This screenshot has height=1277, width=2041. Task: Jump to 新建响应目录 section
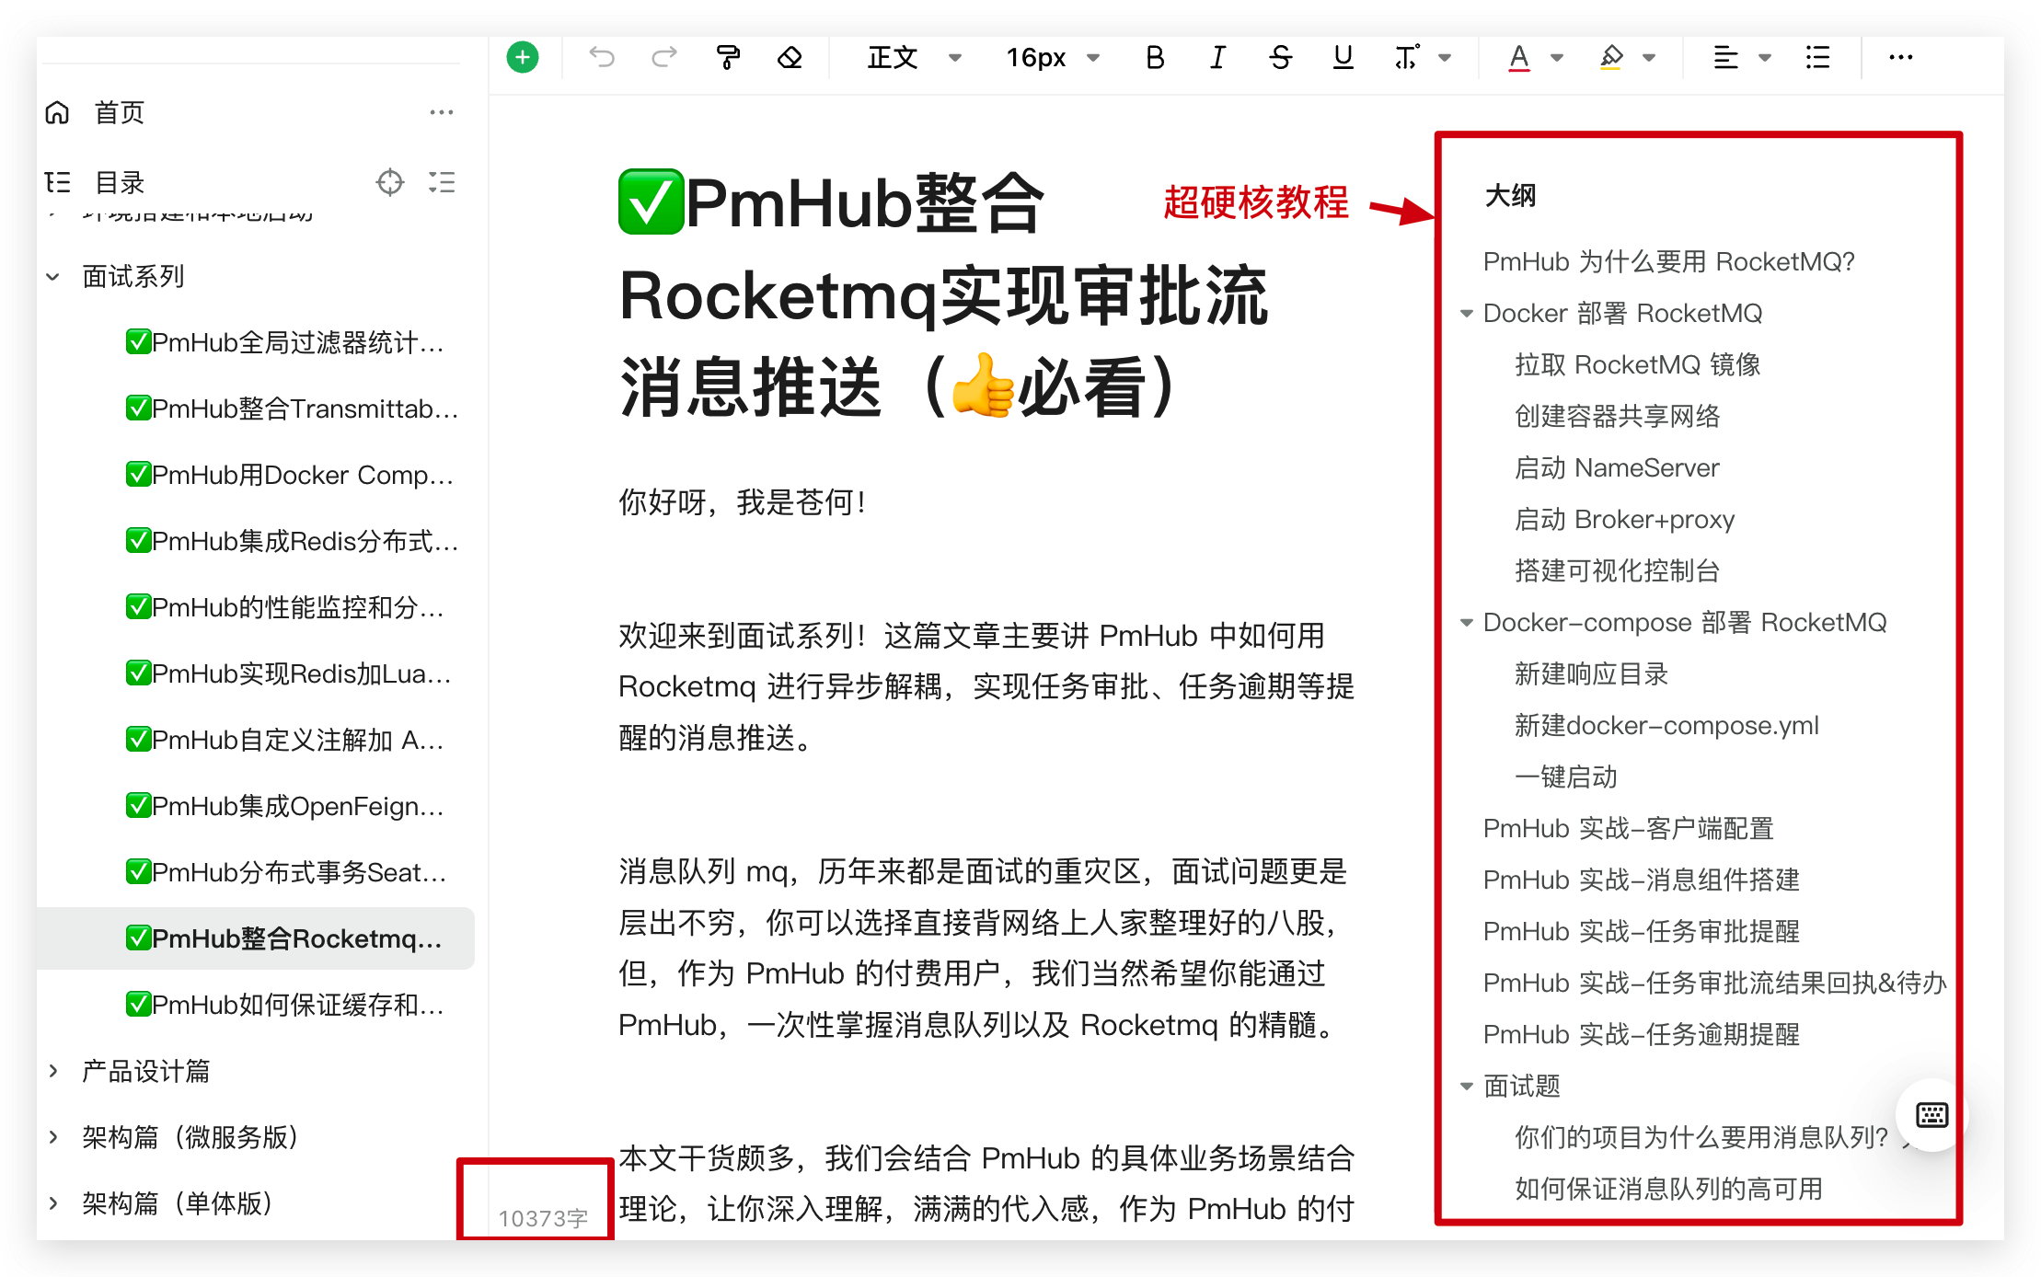1592,673
